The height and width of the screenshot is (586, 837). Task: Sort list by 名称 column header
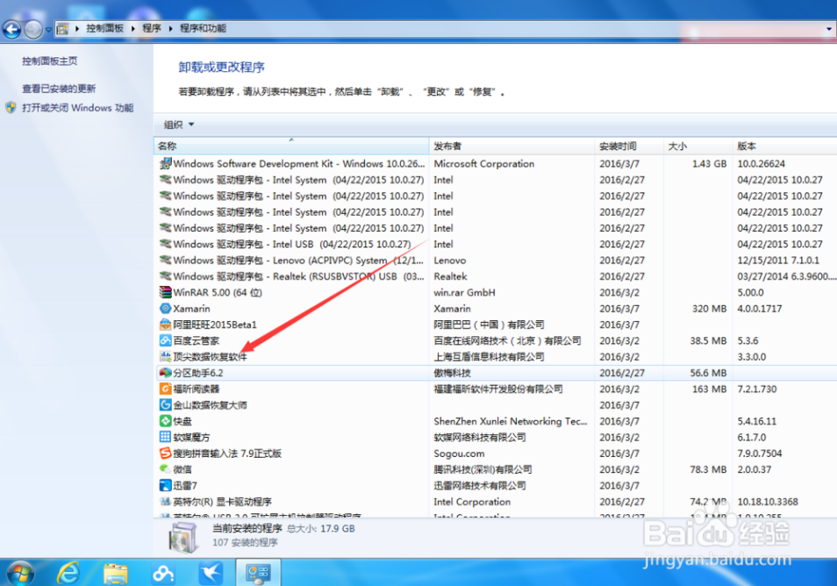coord(291,146)
